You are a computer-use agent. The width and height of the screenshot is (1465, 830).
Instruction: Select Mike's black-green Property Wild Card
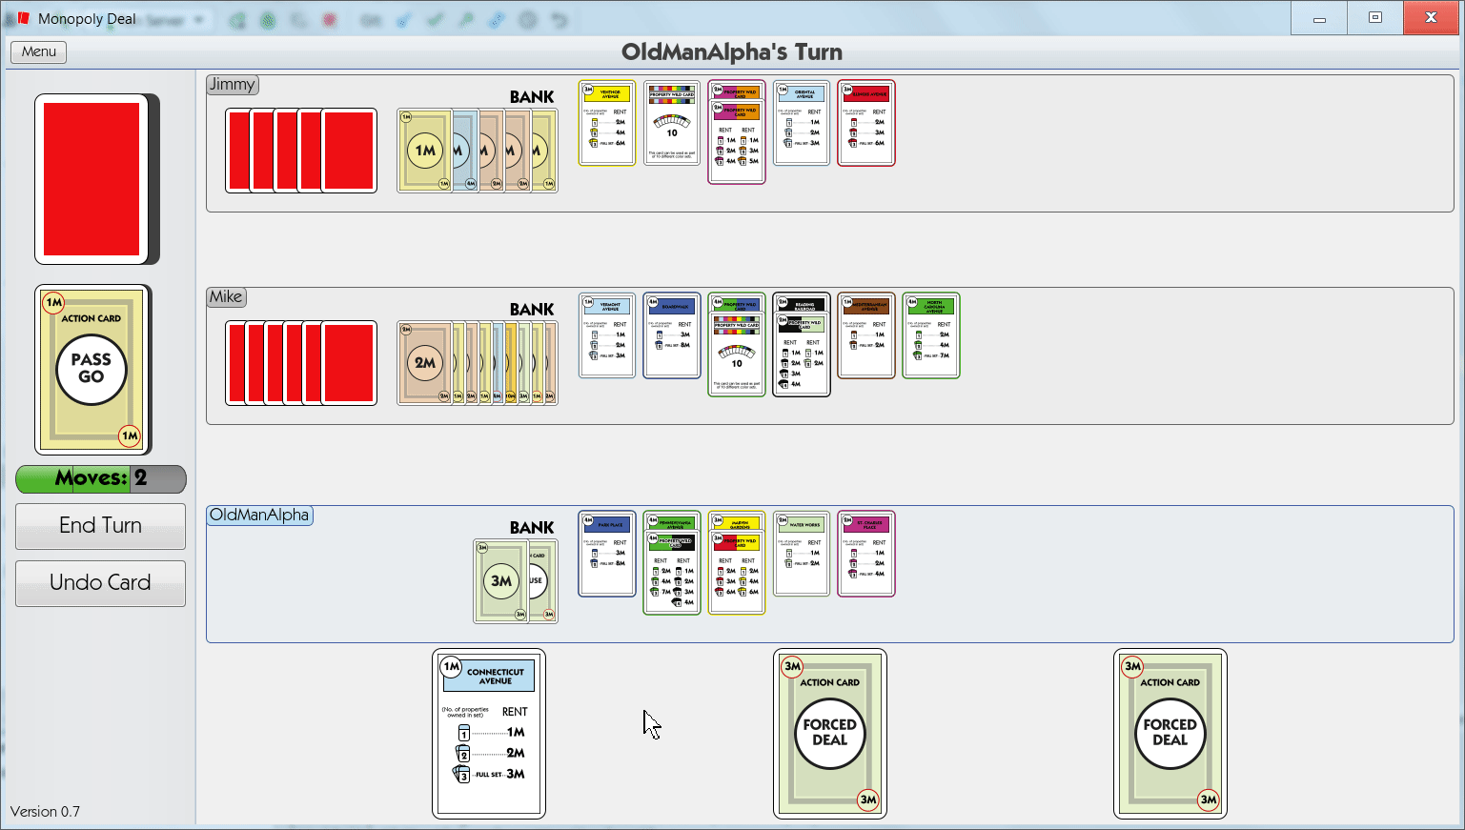(x=802, y=355)
